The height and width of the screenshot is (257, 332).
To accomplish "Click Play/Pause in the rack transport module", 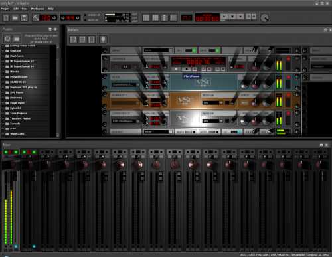I will 187,69.
